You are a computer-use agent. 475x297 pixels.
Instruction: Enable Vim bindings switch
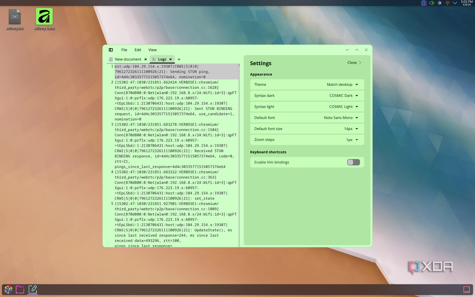(x=353, y=162)
